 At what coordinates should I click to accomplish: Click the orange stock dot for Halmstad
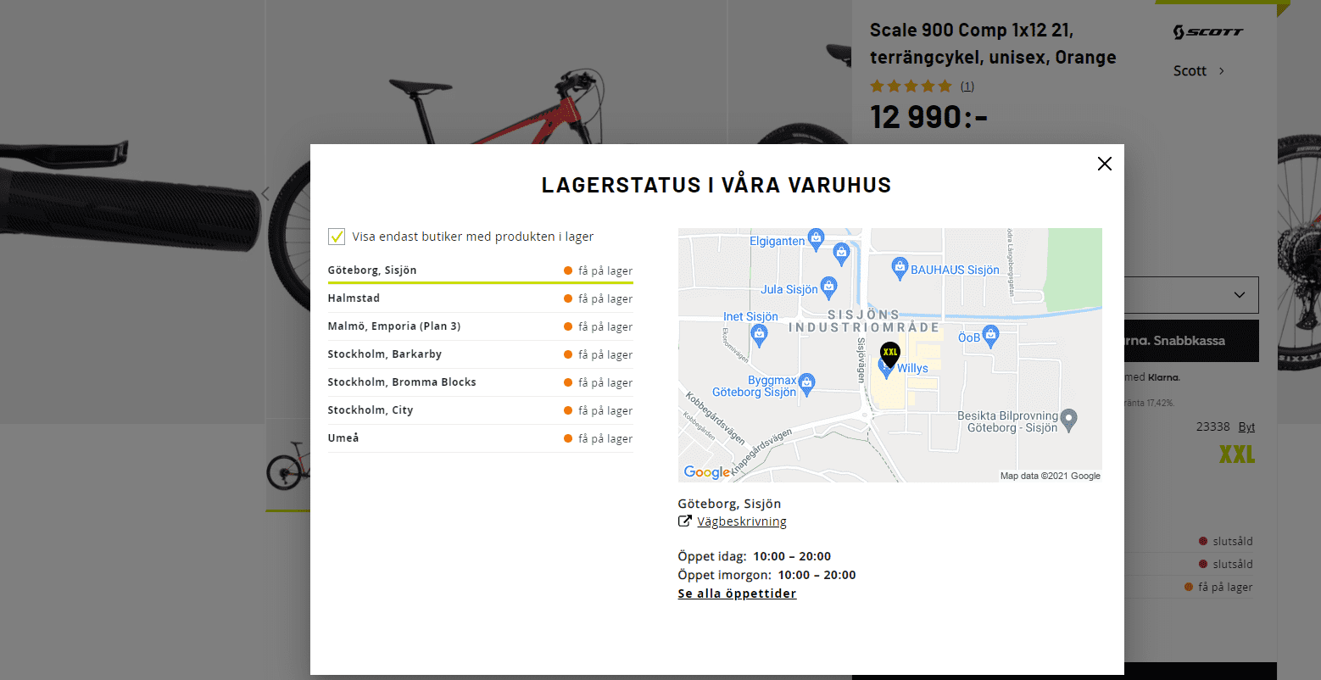(x=568, y=298)
